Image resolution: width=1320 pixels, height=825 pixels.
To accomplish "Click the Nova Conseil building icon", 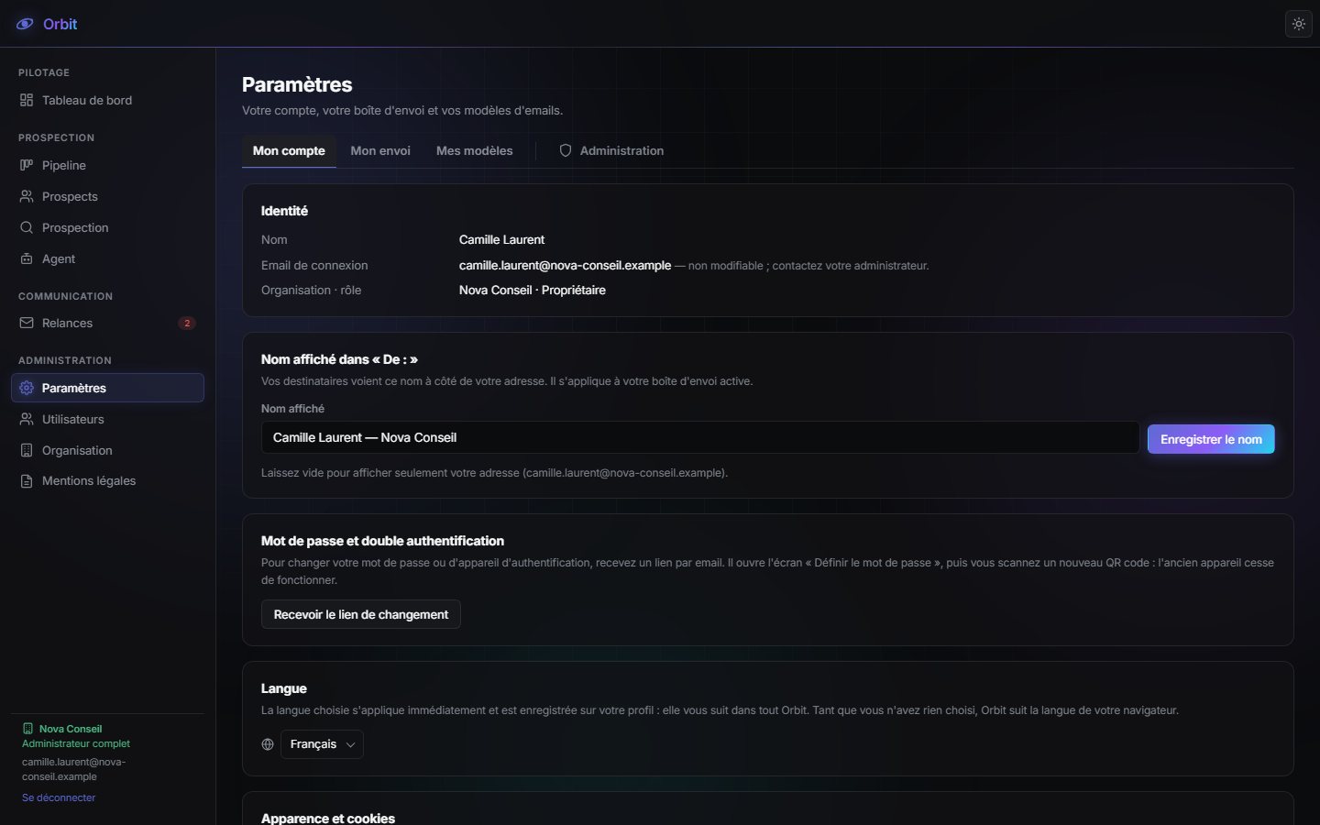I will tap(27, 729).
